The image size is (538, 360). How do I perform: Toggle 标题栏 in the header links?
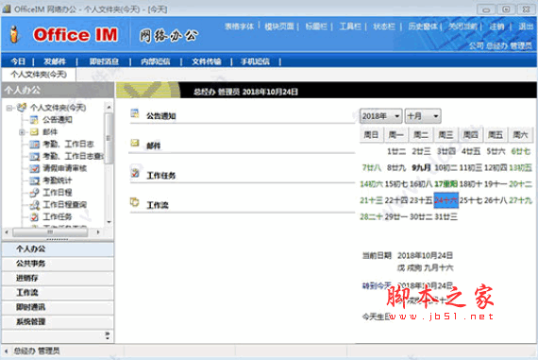[316, 26]
